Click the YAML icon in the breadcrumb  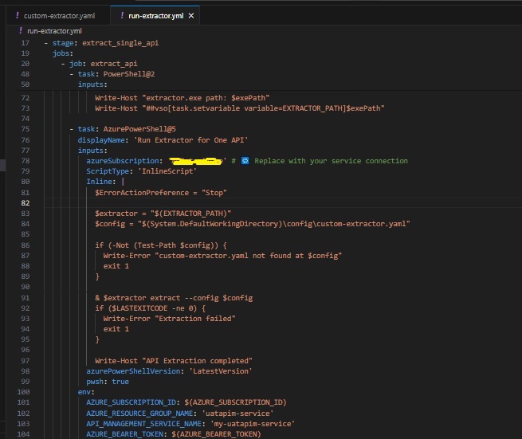click(21, 30)
